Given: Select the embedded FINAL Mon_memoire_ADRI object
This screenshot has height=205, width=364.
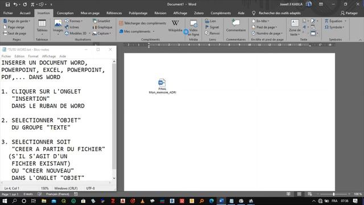Looking at the screenshot, I should click(162, 86).
